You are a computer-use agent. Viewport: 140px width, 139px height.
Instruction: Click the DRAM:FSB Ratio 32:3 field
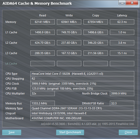pos(122,103)
